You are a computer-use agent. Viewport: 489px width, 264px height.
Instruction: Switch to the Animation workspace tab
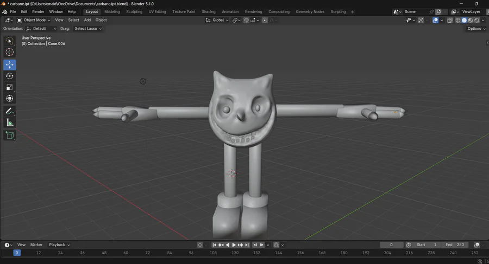(230, 12)
